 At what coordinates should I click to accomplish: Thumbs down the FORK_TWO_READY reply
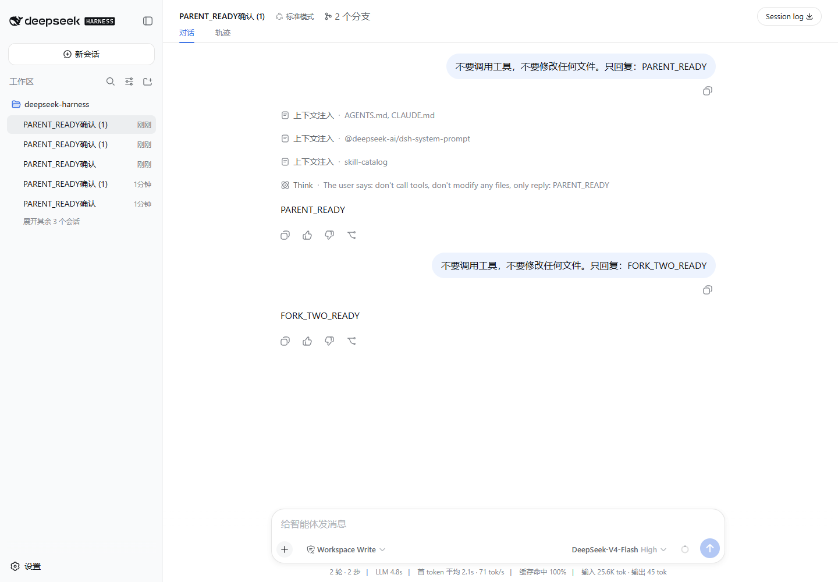pyautogui.click(x=329, y=341)
